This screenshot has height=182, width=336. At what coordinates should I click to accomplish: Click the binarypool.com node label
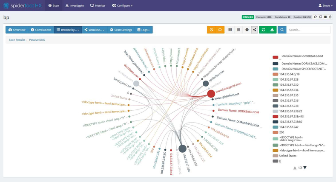pyautogui.click(x=122, y=83)
